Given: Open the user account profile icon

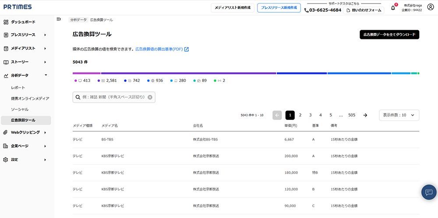Looking at the screenshot, I should (431, 7).
